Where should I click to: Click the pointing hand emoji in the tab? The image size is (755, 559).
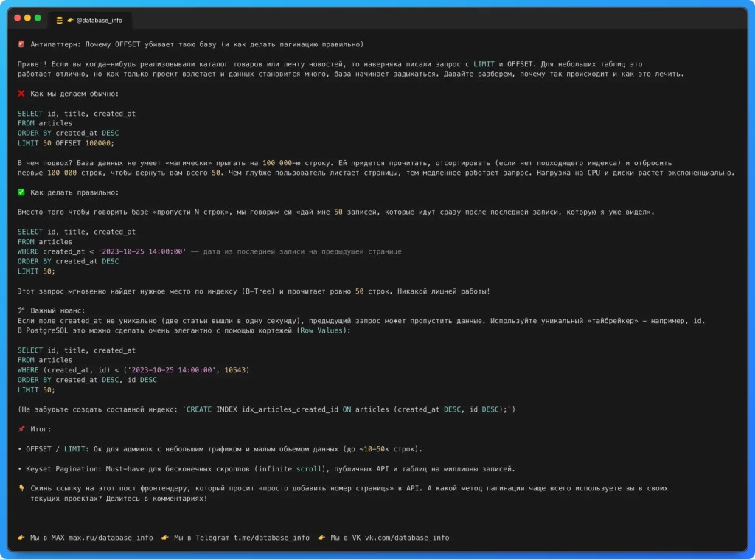(x=70, y=21)
